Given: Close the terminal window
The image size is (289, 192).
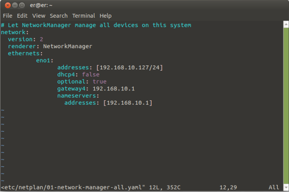Looking at the screenshot, I should pyautogui.click(x=7, y=5).
